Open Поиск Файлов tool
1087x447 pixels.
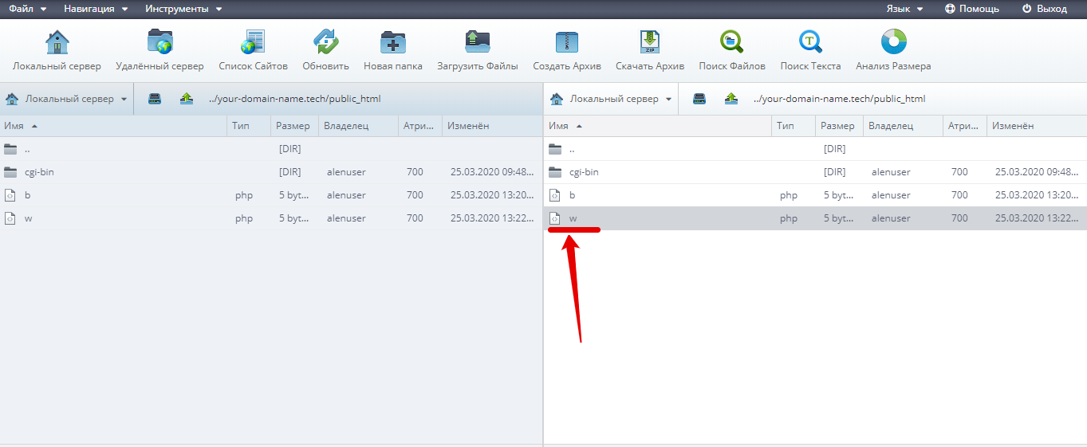(732, 41)
